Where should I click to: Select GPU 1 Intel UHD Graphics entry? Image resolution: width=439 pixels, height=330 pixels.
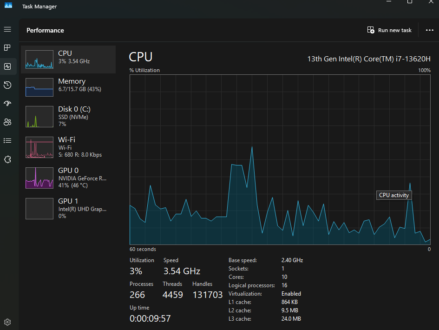tap(68, 209)
